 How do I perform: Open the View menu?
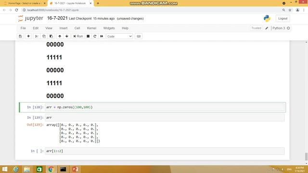49,28
